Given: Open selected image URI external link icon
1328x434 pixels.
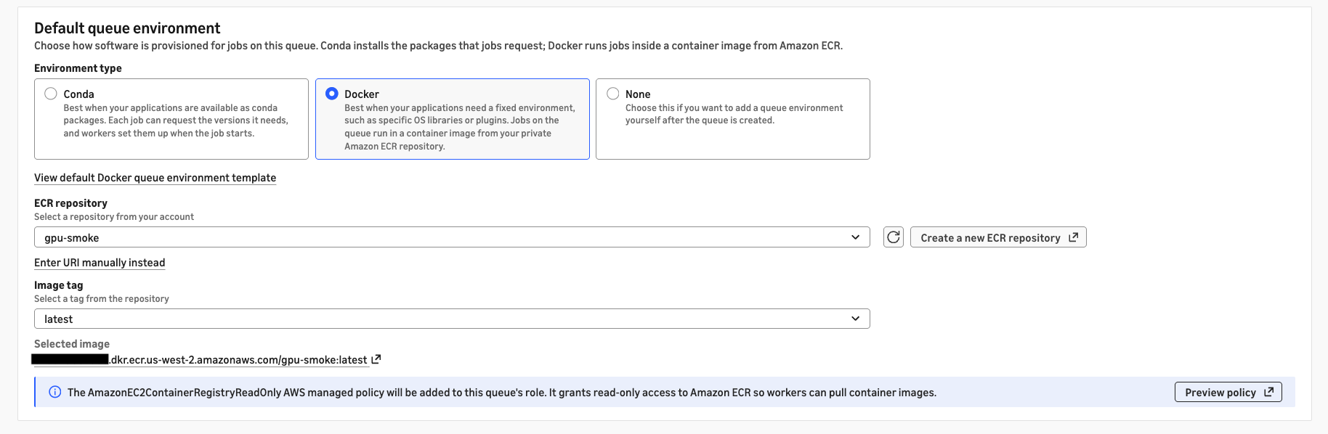Looking at the screenshot, I should pyautogui.click(x=376, y=359).
